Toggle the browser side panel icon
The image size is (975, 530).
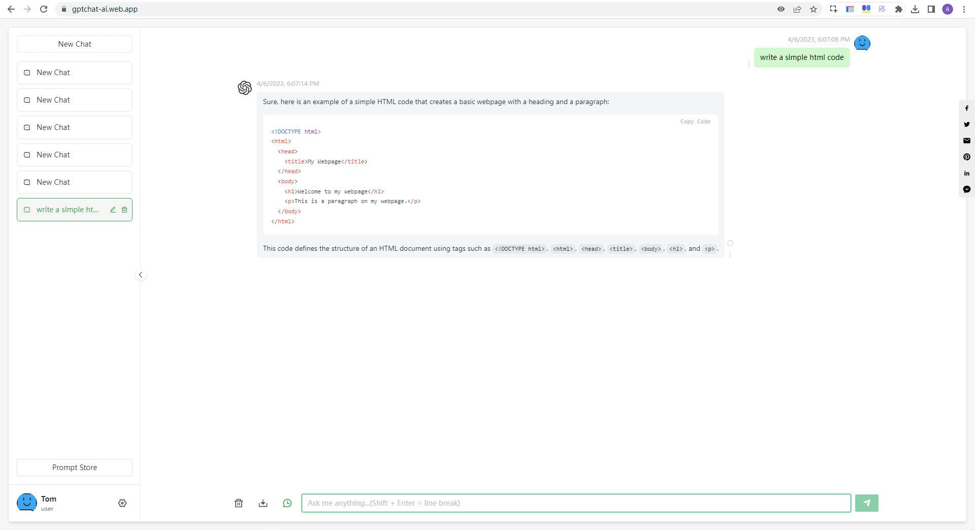tap(931, 9)
